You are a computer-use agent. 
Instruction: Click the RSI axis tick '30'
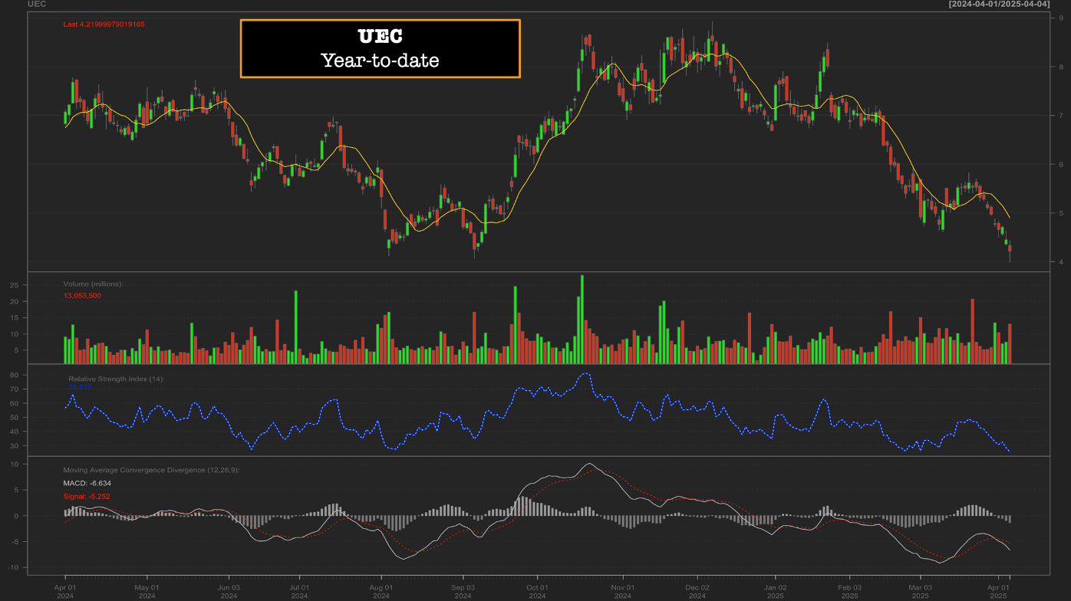coord(14,446)
